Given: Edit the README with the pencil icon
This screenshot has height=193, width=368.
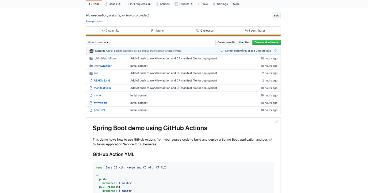Looking at the screenshot, I should [277, 122].
